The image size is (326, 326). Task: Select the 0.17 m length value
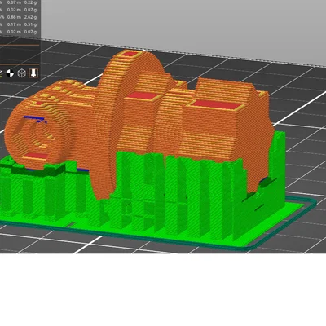tap(14, 24)
